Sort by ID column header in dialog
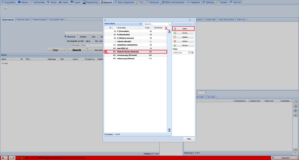 tap(110, 28)
